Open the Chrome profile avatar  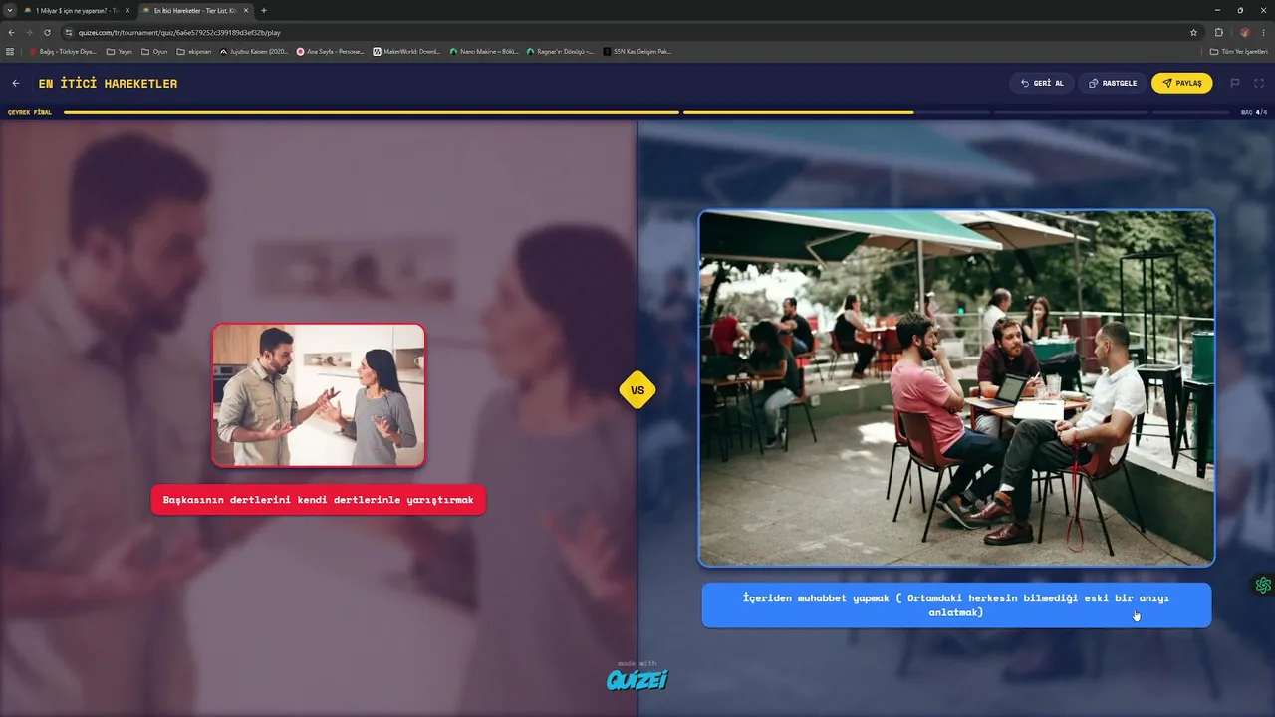[x=1244, y=32]
